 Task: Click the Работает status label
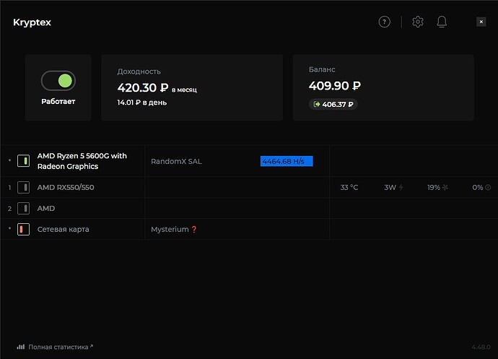click(x=58, y=101)
